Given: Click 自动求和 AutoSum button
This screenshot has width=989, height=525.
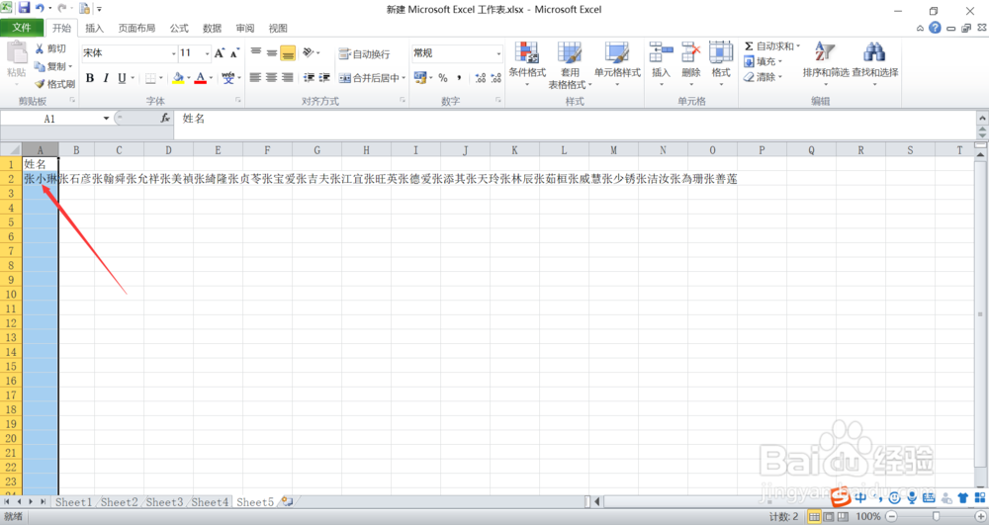Looking at the screenshot, I should pos(768,46).
